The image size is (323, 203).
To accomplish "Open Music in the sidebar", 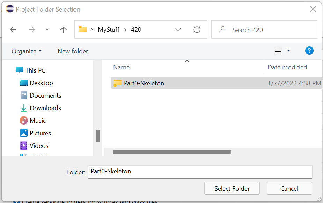I will (38, 121).
